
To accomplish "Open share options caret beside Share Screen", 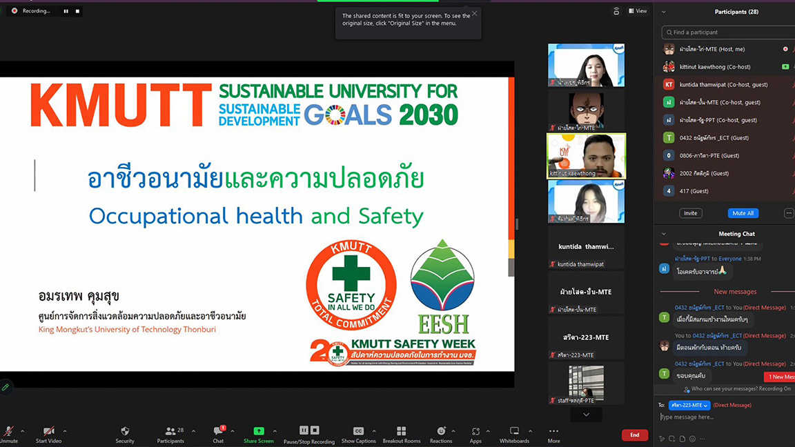I will 275,431.
